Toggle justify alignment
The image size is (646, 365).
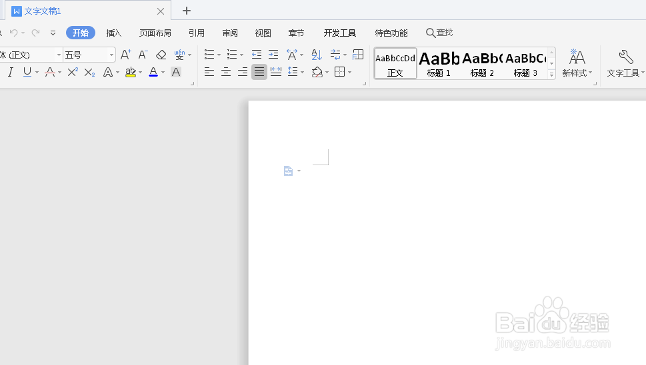259,72
